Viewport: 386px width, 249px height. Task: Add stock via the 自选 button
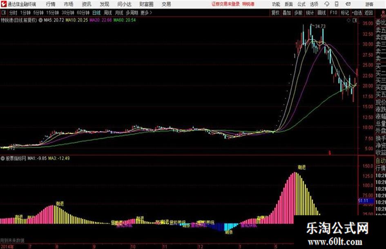click(x=357, y=13)
